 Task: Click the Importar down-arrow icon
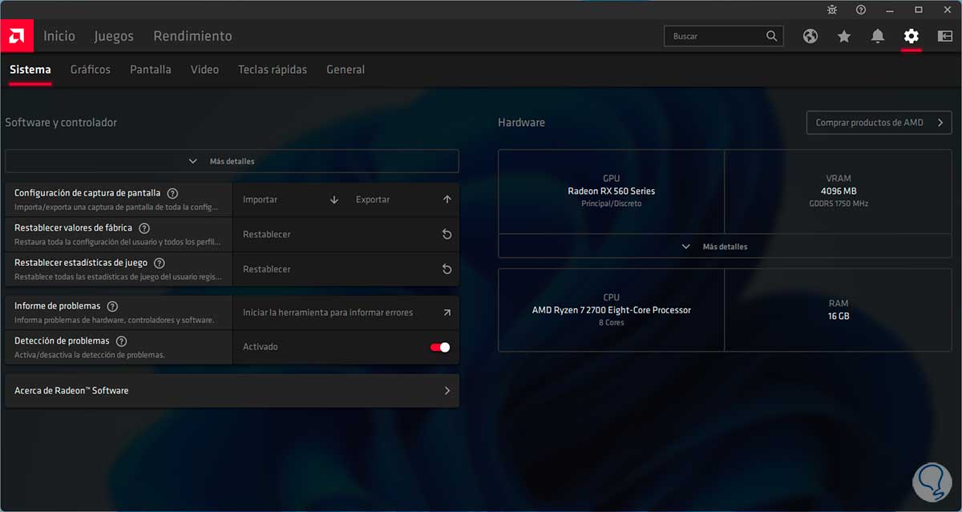[334, 200]
